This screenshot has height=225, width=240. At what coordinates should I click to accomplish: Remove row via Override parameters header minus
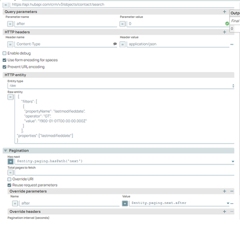pos(232,191)
